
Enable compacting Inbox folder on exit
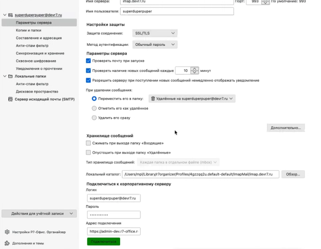(x=89, y=143)
